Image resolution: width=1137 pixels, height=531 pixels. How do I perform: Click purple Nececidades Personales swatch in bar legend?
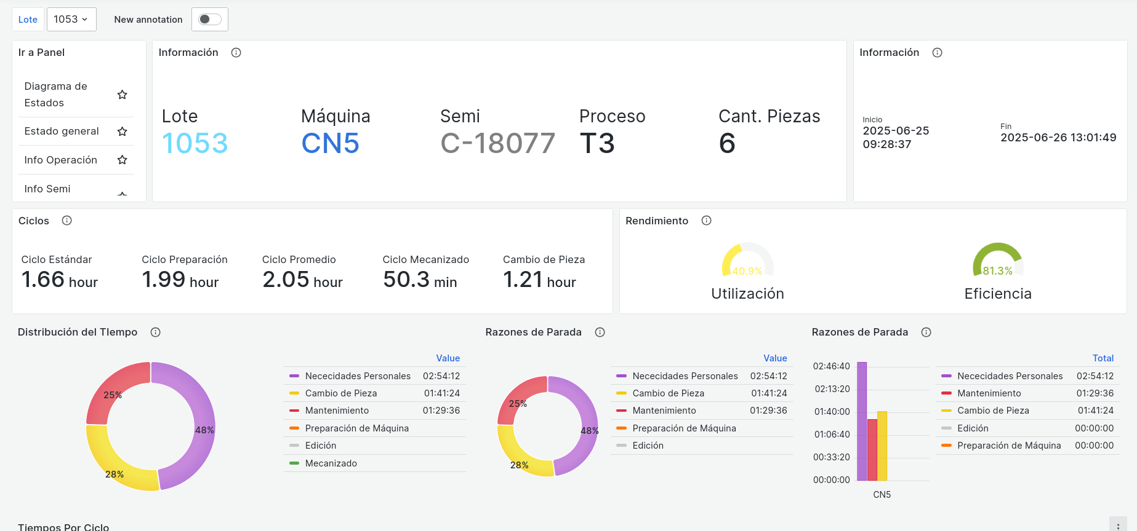click(946, 376)
